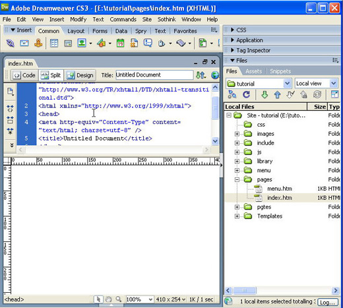Image resolution: width=343 pixels, height=308 pixels.
Task: Connect to remote host icon
Action: [x=232, y=95]
